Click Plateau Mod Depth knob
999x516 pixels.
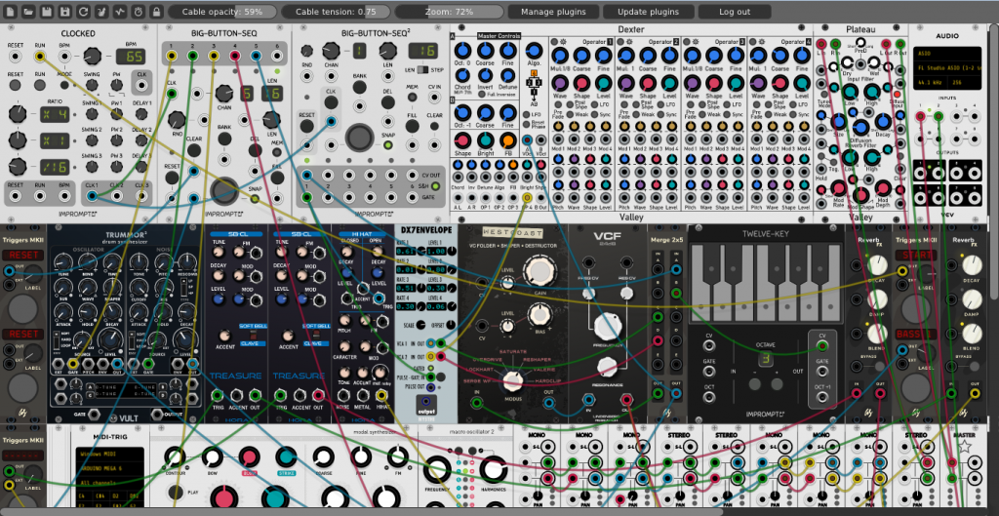(x=883, y=188)
